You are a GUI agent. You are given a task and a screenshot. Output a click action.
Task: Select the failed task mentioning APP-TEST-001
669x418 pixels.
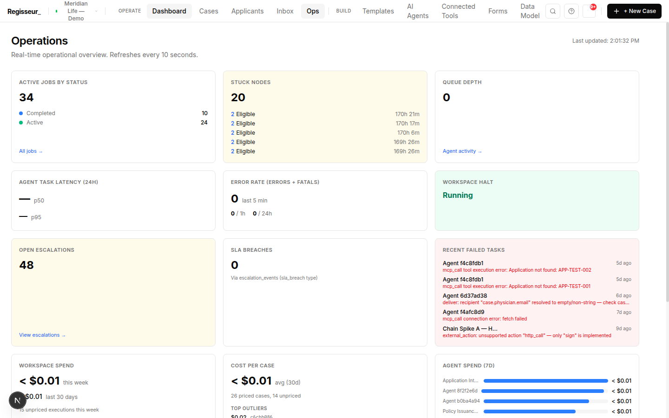pos(537,283)
